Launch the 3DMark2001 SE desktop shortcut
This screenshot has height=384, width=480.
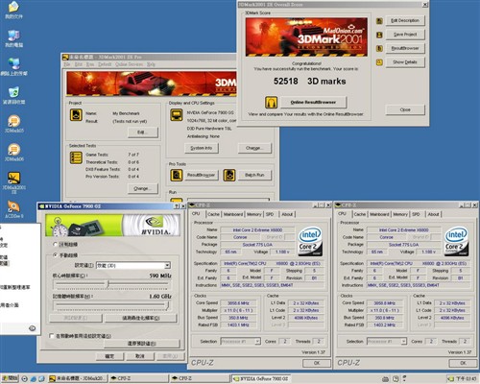(13, 182)
